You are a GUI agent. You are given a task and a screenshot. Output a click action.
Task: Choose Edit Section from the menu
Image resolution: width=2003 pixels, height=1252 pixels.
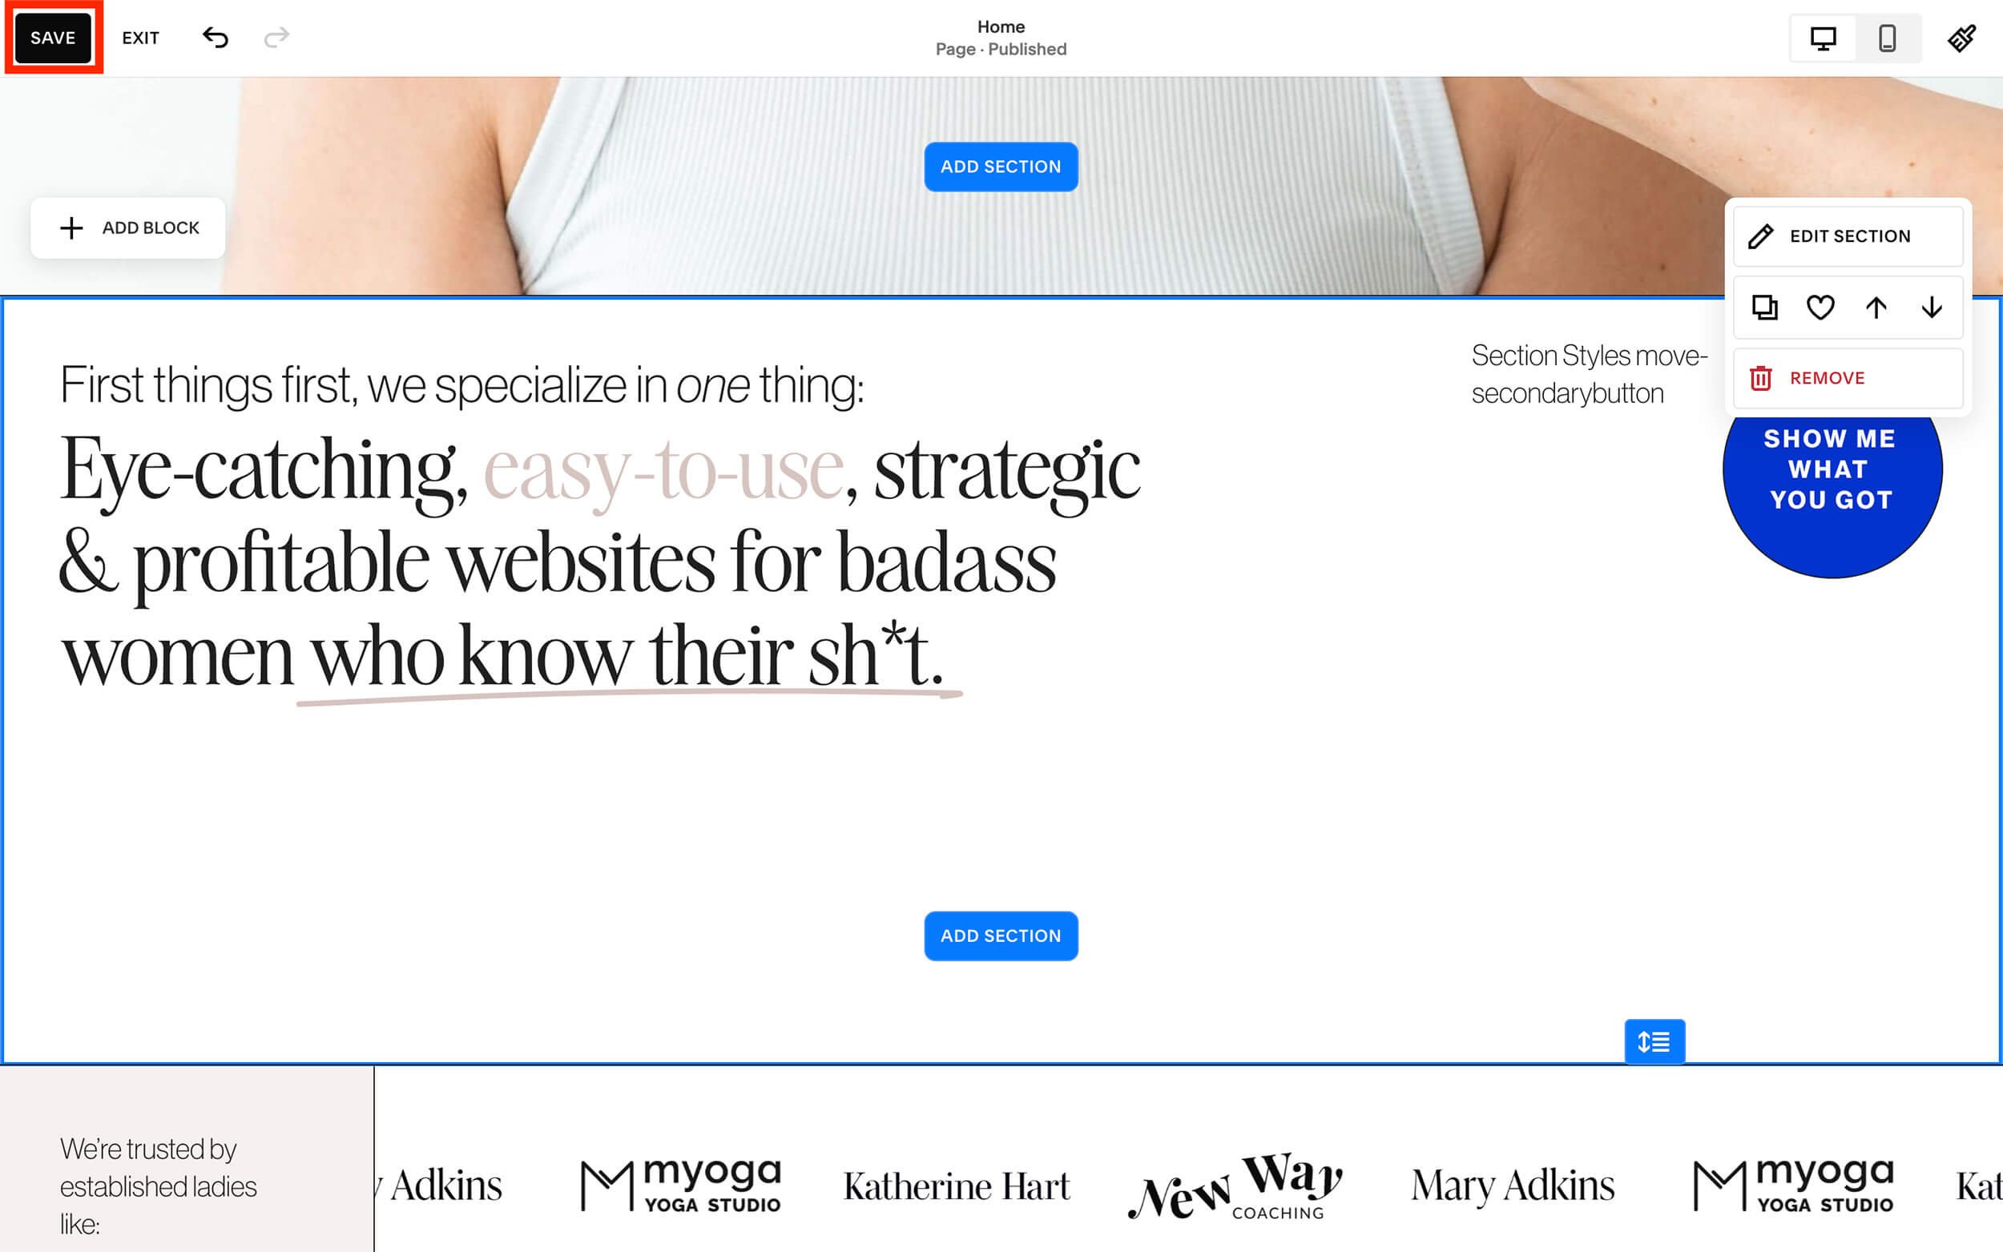click(1848, 236)
